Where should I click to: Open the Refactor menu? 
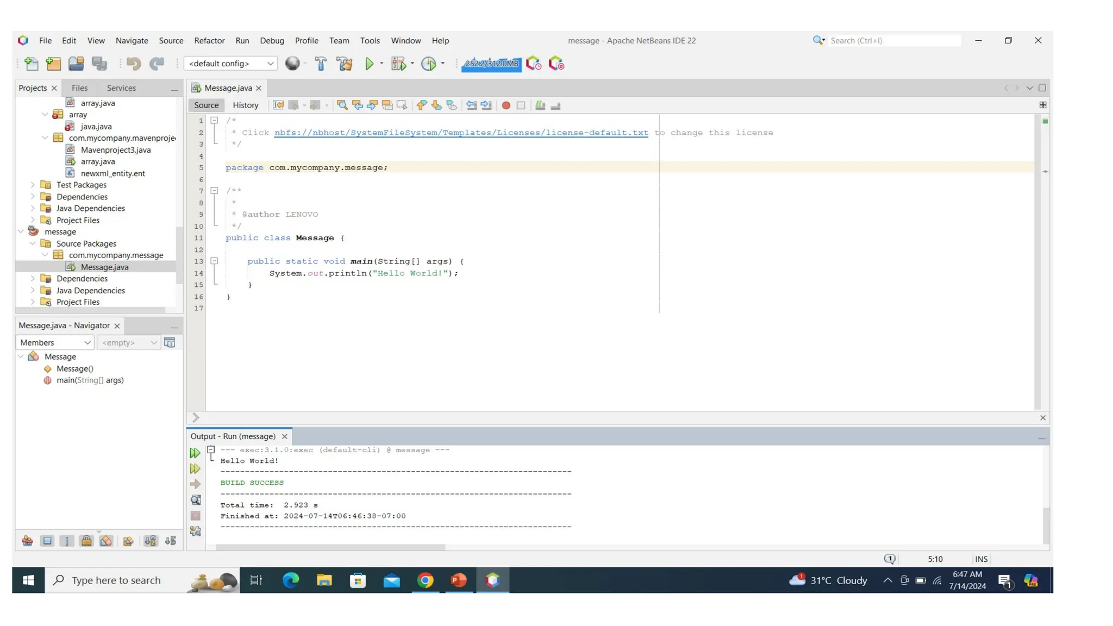[209, 41]
